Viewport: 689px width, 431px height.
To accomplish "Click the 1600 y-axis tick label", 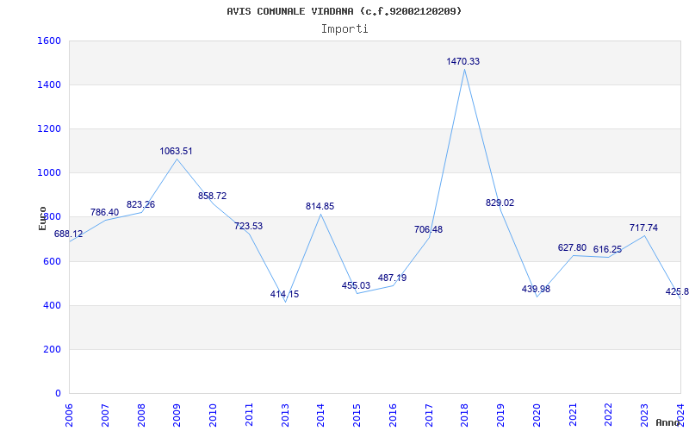I will click(x=49, y=41).
